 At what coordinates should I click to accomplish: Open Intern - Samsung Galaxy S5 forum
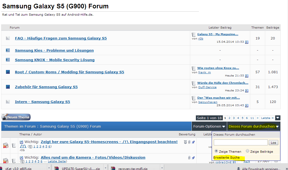pyautogui.click(x=42, y=102)
